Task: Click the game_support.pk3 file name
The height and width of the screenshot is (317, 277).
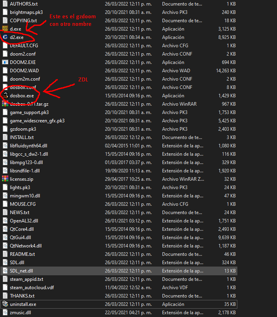Action: click(x=29, y=112)
